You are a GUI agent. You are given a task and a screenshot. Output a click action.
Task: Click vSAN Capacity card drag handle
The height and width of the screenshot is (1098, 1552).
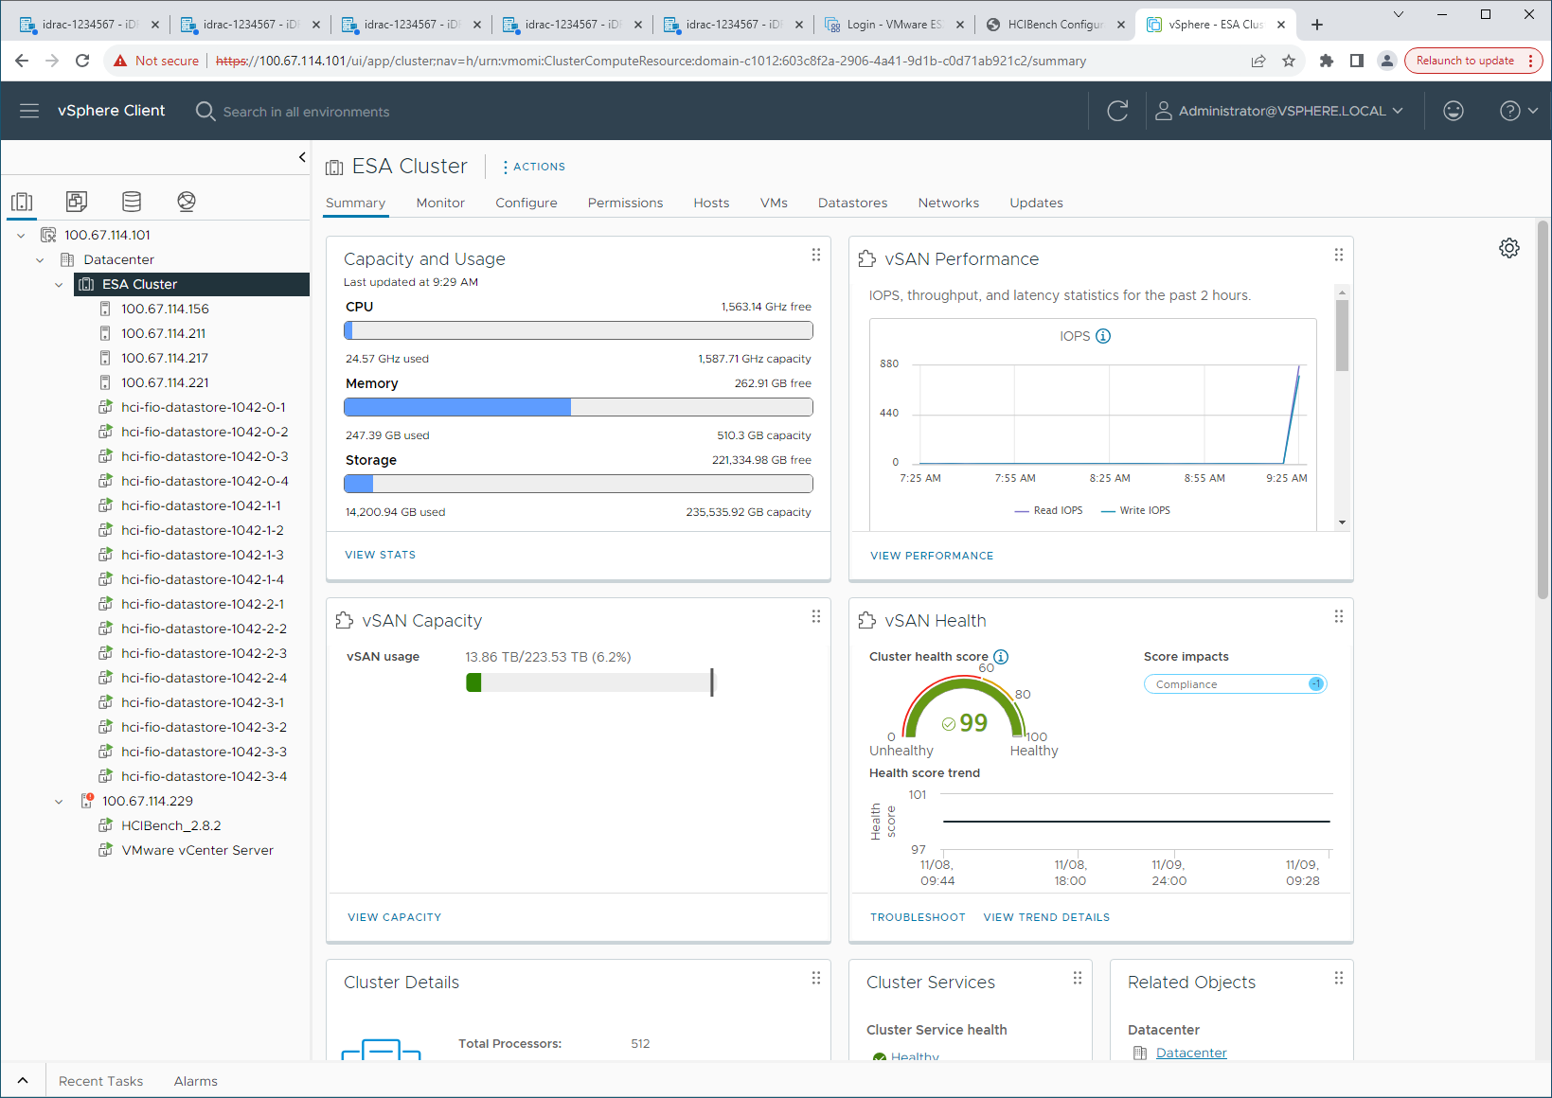(816, 617)
